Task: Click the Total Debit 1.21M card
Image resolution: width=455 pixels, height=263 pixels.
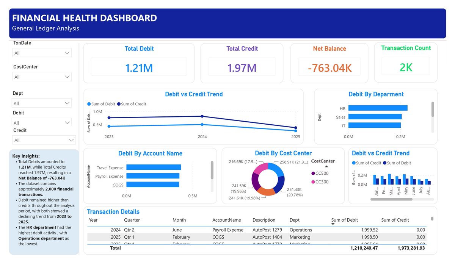Action: tap(139, 63)
